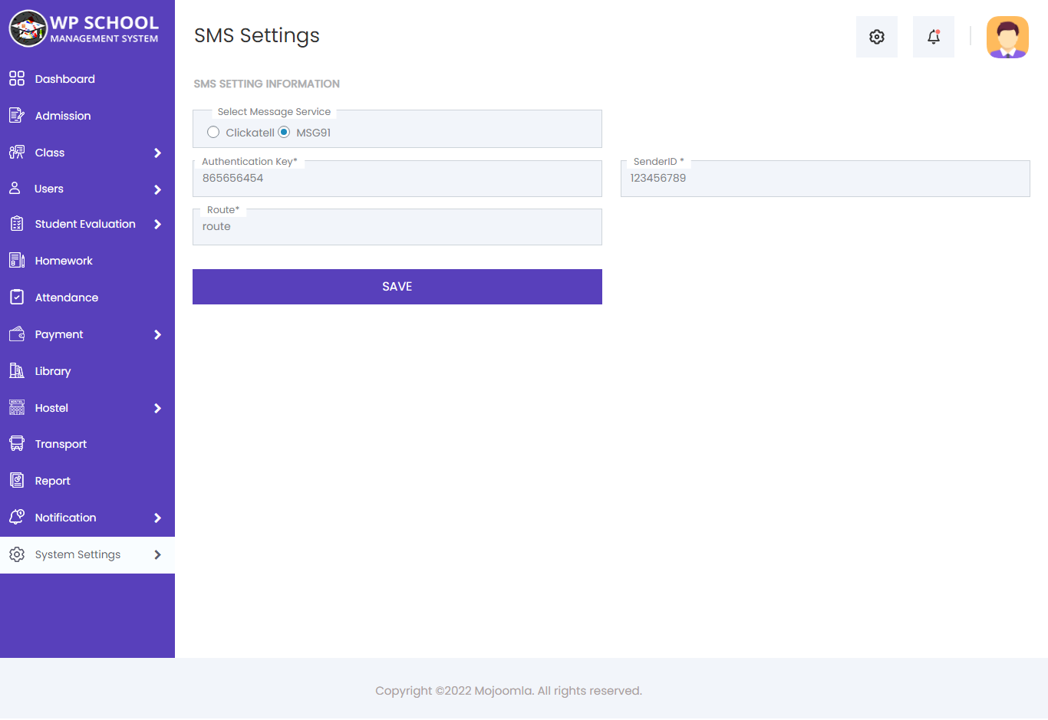Open the user profile avatar
The image size is (1048, 720).
(x=1007, y=37)
